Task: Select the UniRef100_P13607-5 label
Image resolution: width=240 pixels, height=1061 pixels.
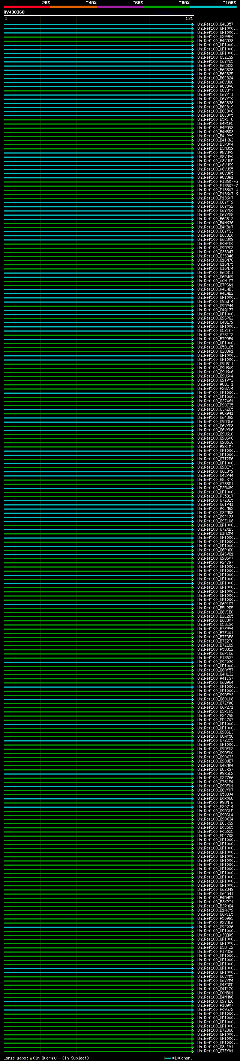Action: (x=217, y=182)
